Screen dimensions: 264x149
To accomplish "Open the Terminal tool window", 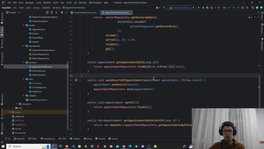I will coord(100,139).
